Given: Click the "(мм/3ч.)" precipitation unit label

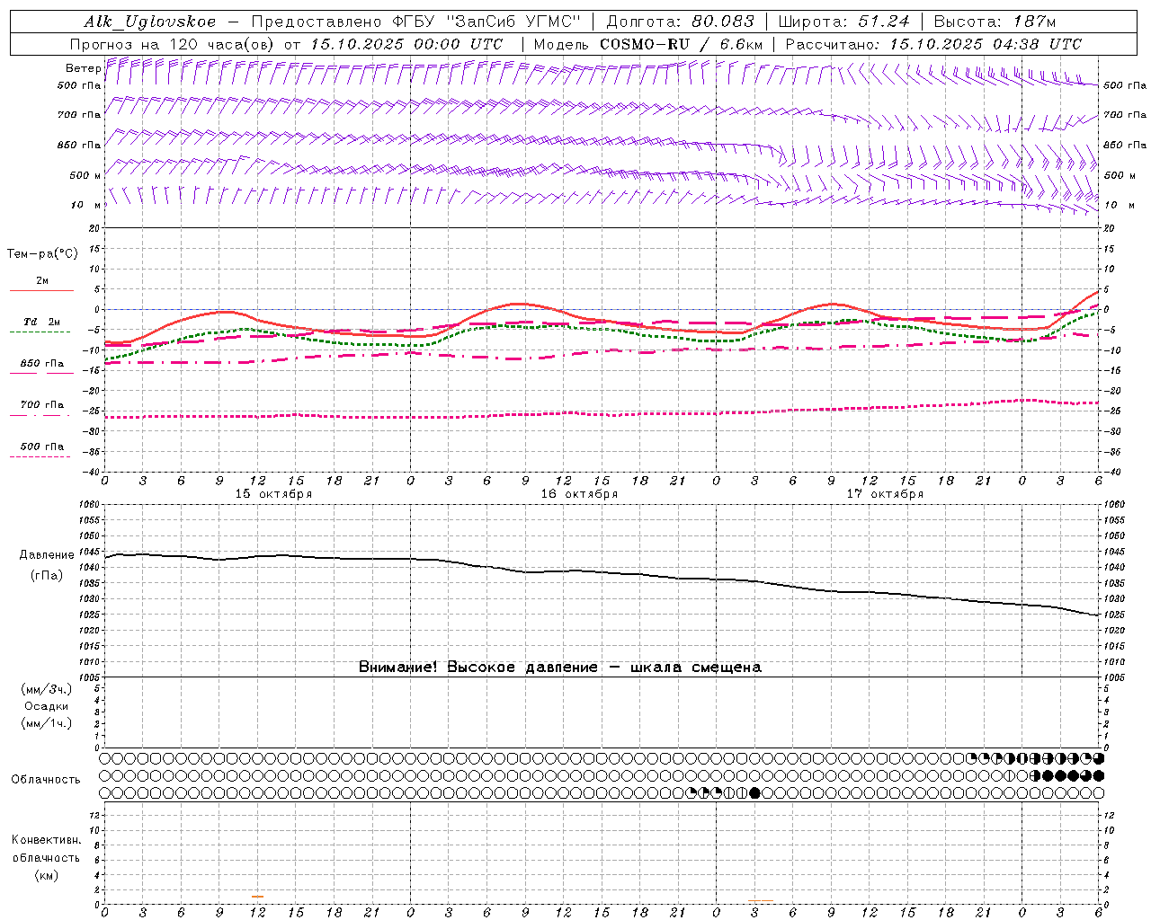Looking at the screenshot, I should pyautogui.click(x=46, y=689).
